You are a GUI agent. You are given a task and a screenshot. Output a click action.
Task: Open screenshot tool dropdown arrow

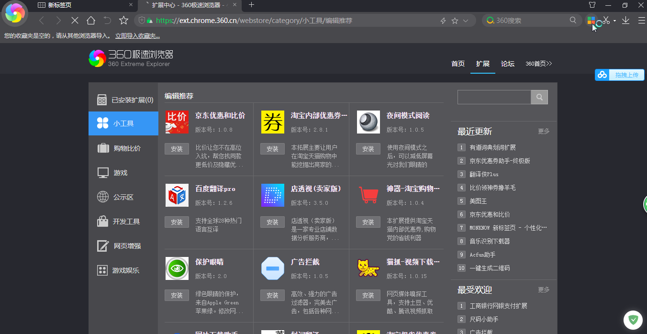614,21
